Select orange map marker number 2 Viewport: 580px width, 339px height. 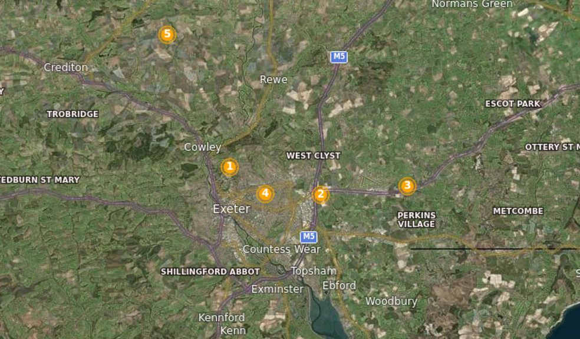coord(321,195)
